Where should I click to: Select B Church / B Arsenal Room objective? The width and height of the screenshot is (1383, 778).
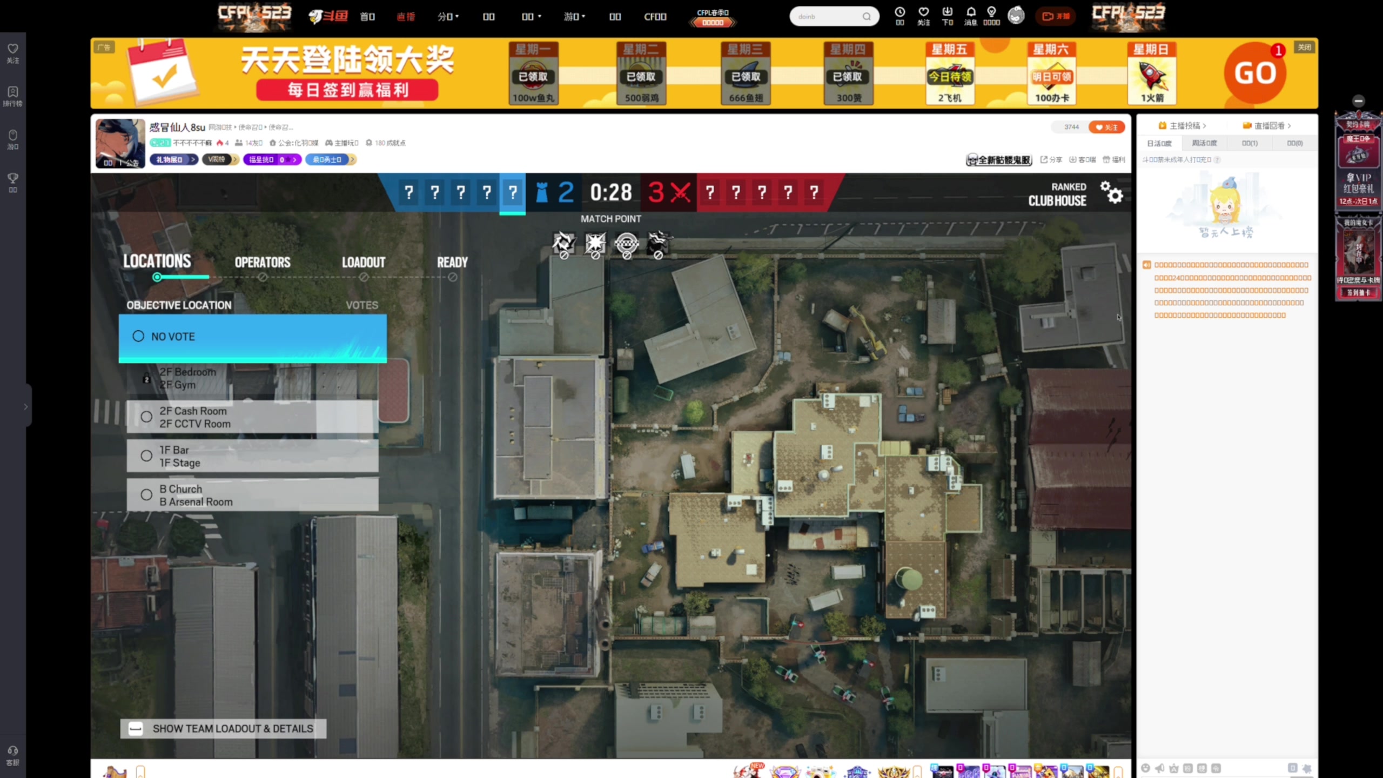252,495
